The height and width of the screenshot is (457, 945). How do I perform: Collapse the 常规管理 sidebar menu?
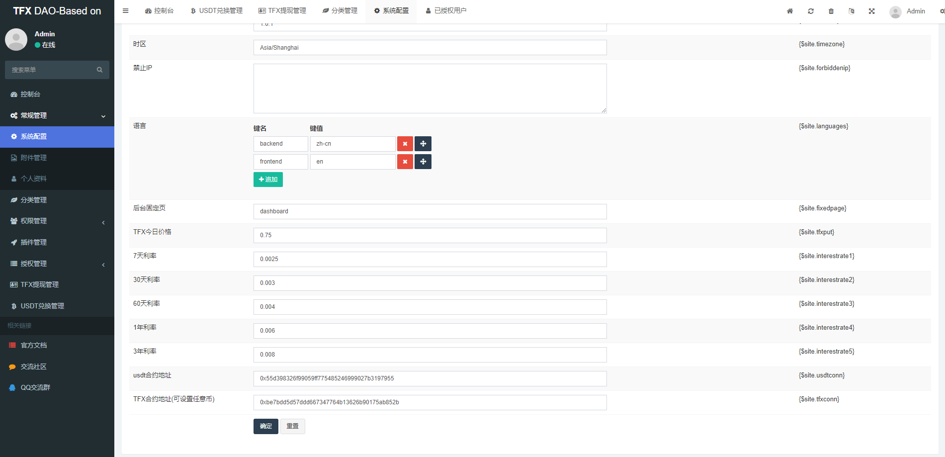[34, 115]
